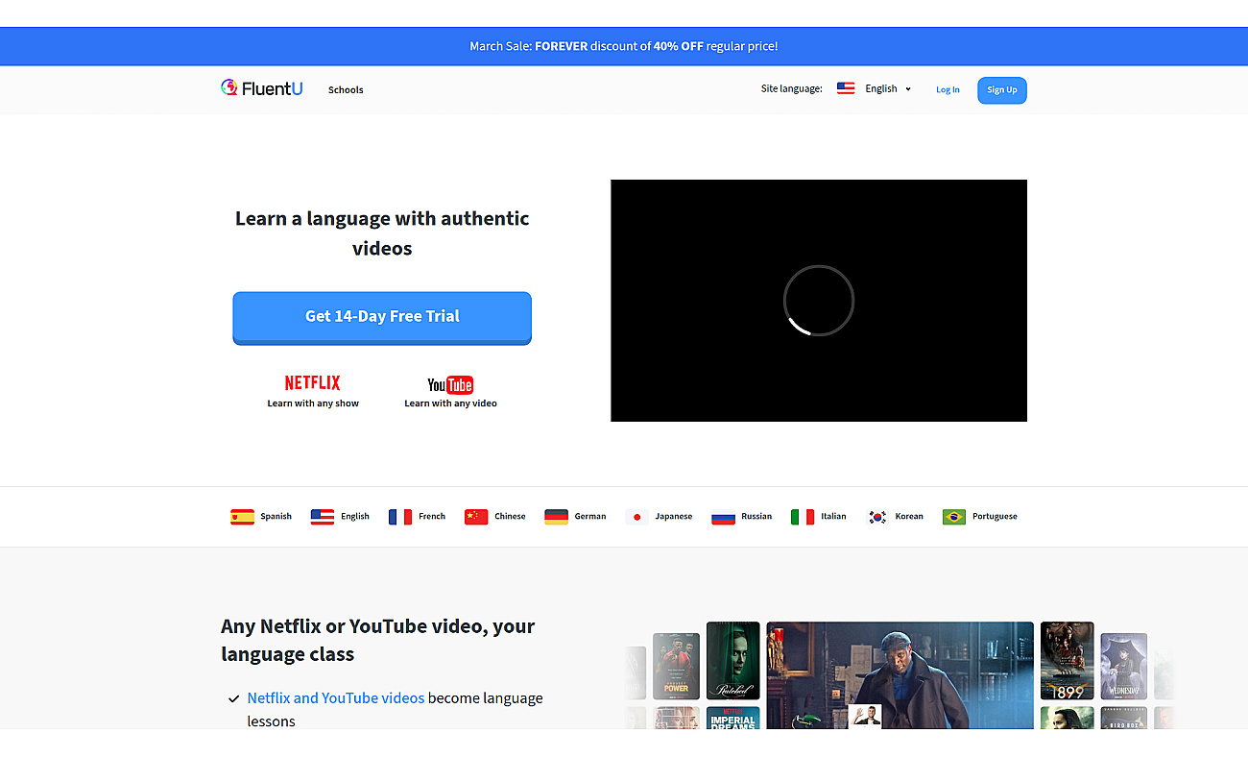Click the Imperial Dreams poster thumbnail

(x=732, y=718)
